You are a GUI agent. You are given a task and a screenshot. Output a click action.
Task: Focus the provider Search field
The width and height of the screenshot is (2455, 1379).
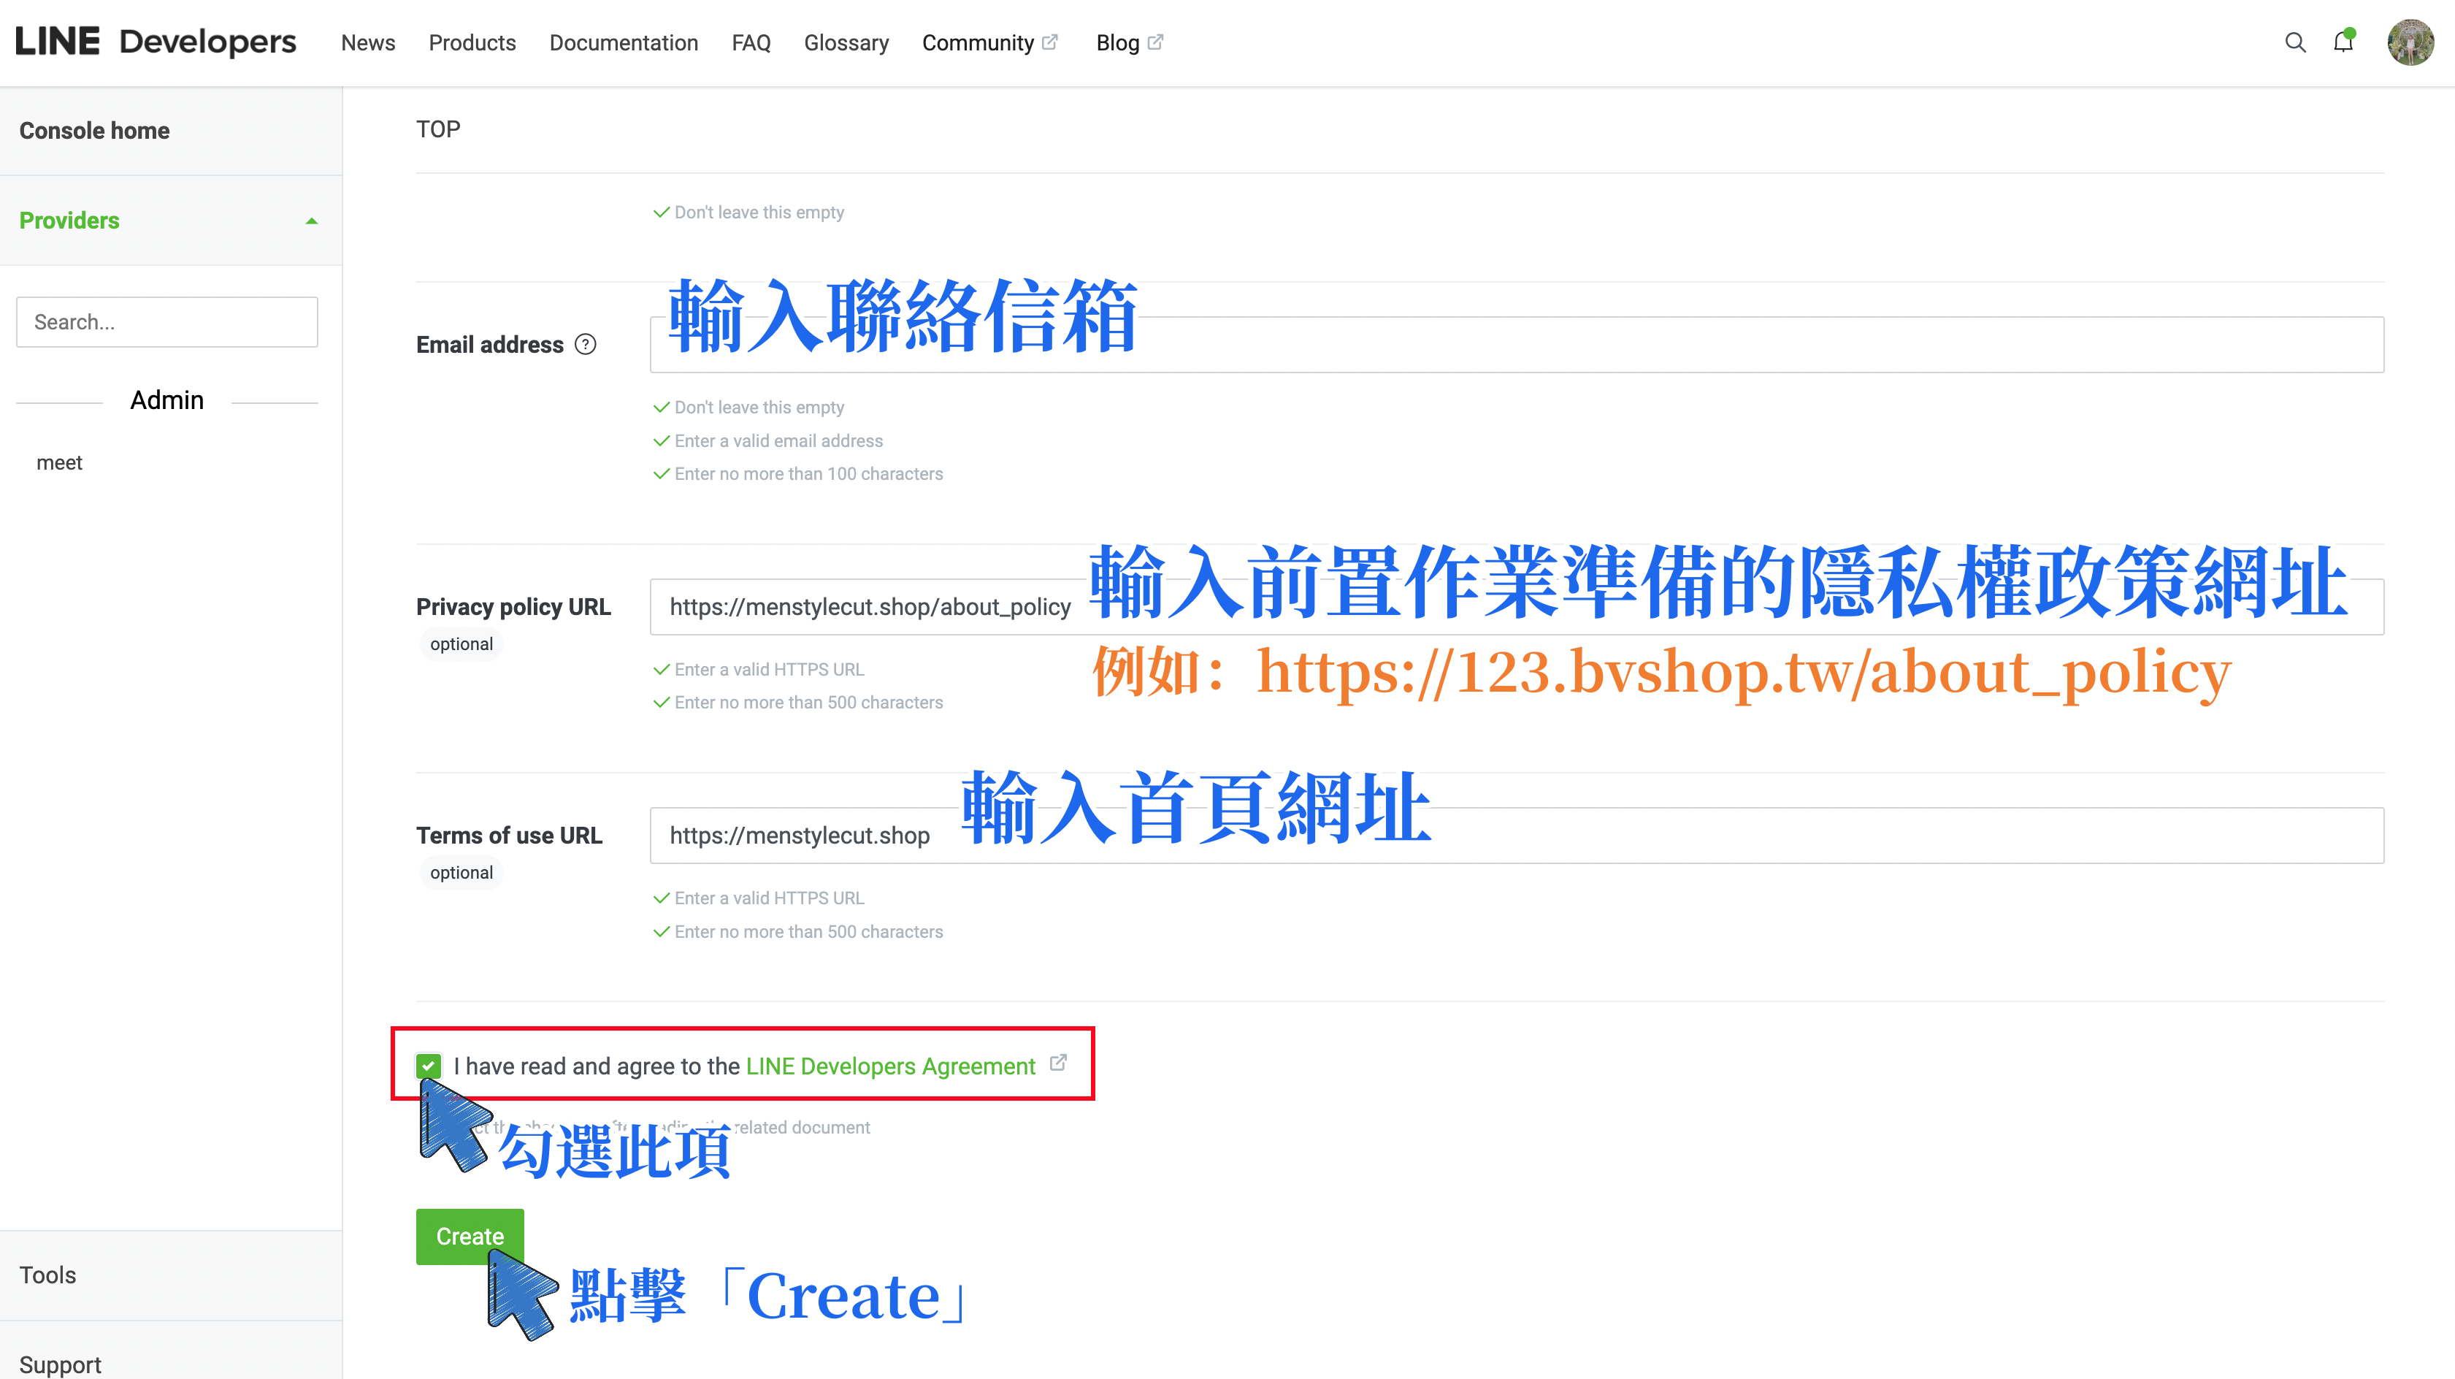point(166,322)
